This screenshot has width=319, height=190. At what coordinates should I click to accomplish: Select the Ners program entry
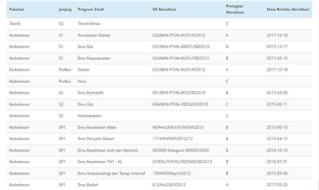[x=82, y=81]
